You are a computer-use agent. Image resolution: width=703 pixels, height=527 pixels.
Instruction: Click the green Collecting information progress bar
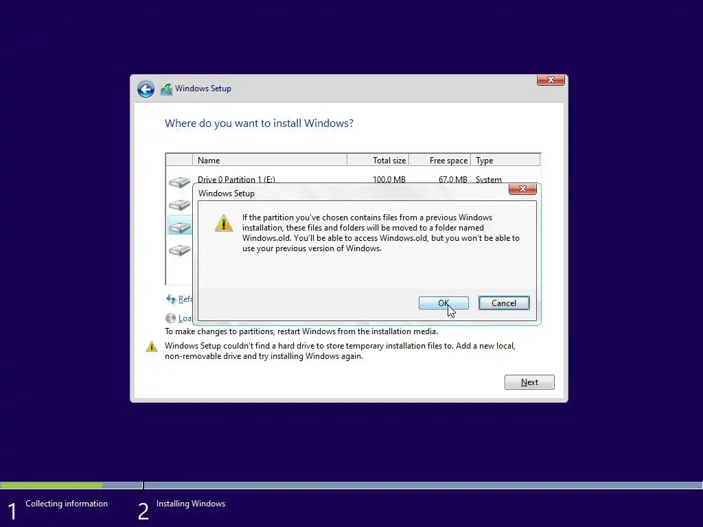(x=51, y=485)
